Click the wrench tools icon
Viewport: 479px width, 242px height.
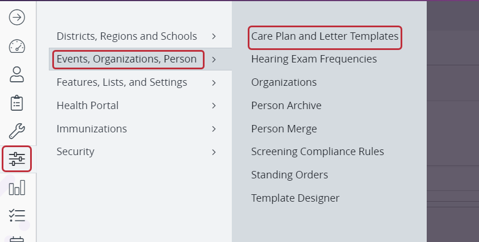click(17, 131)
